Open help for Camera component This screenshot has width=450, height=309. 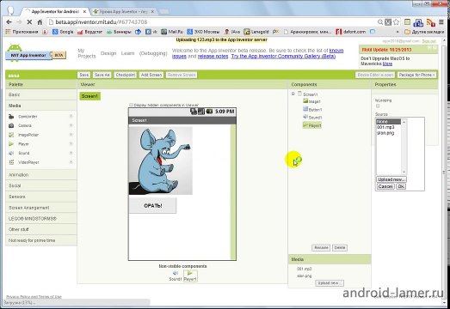(x=71, y=125)
